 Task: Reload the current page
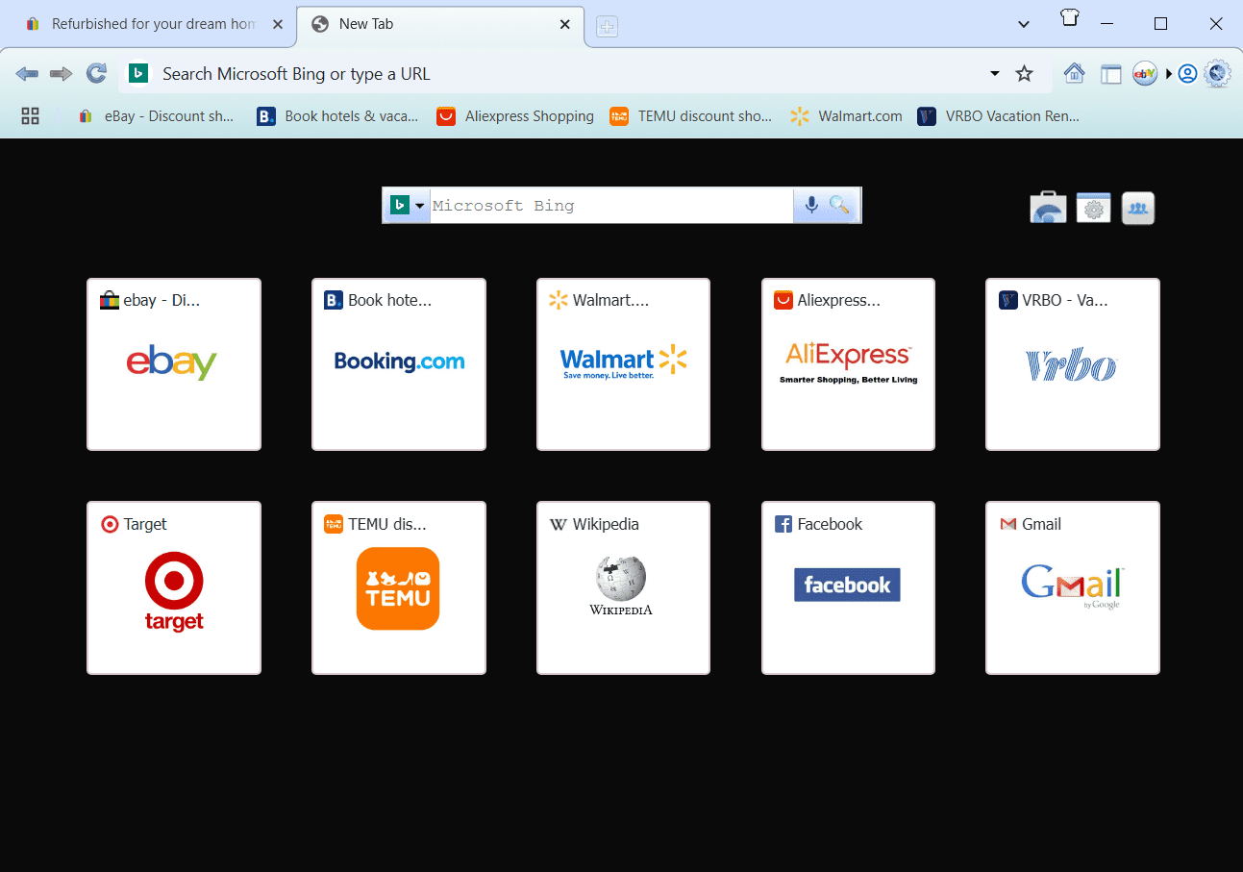(96, 73)
